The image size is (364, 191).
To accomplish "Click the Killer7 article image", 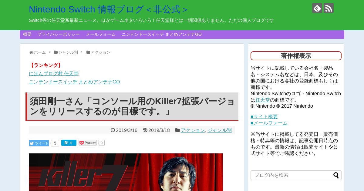I will pos(126,172).
